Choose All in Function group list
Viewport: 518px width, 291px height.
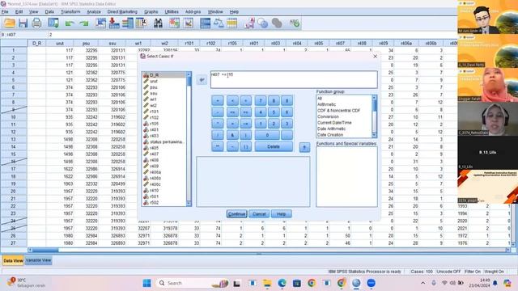320,99
